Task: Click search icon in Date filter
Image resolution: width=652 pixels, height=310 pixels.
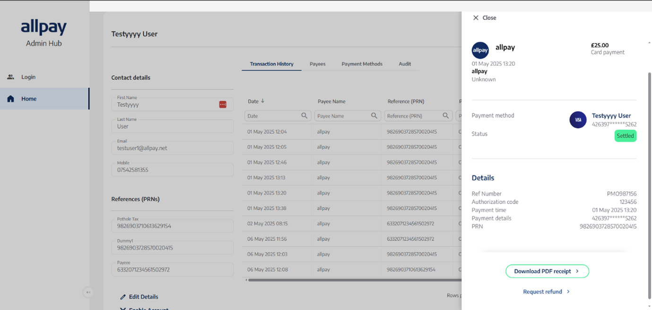Action: pyautogui.click(x=304, y=116)
